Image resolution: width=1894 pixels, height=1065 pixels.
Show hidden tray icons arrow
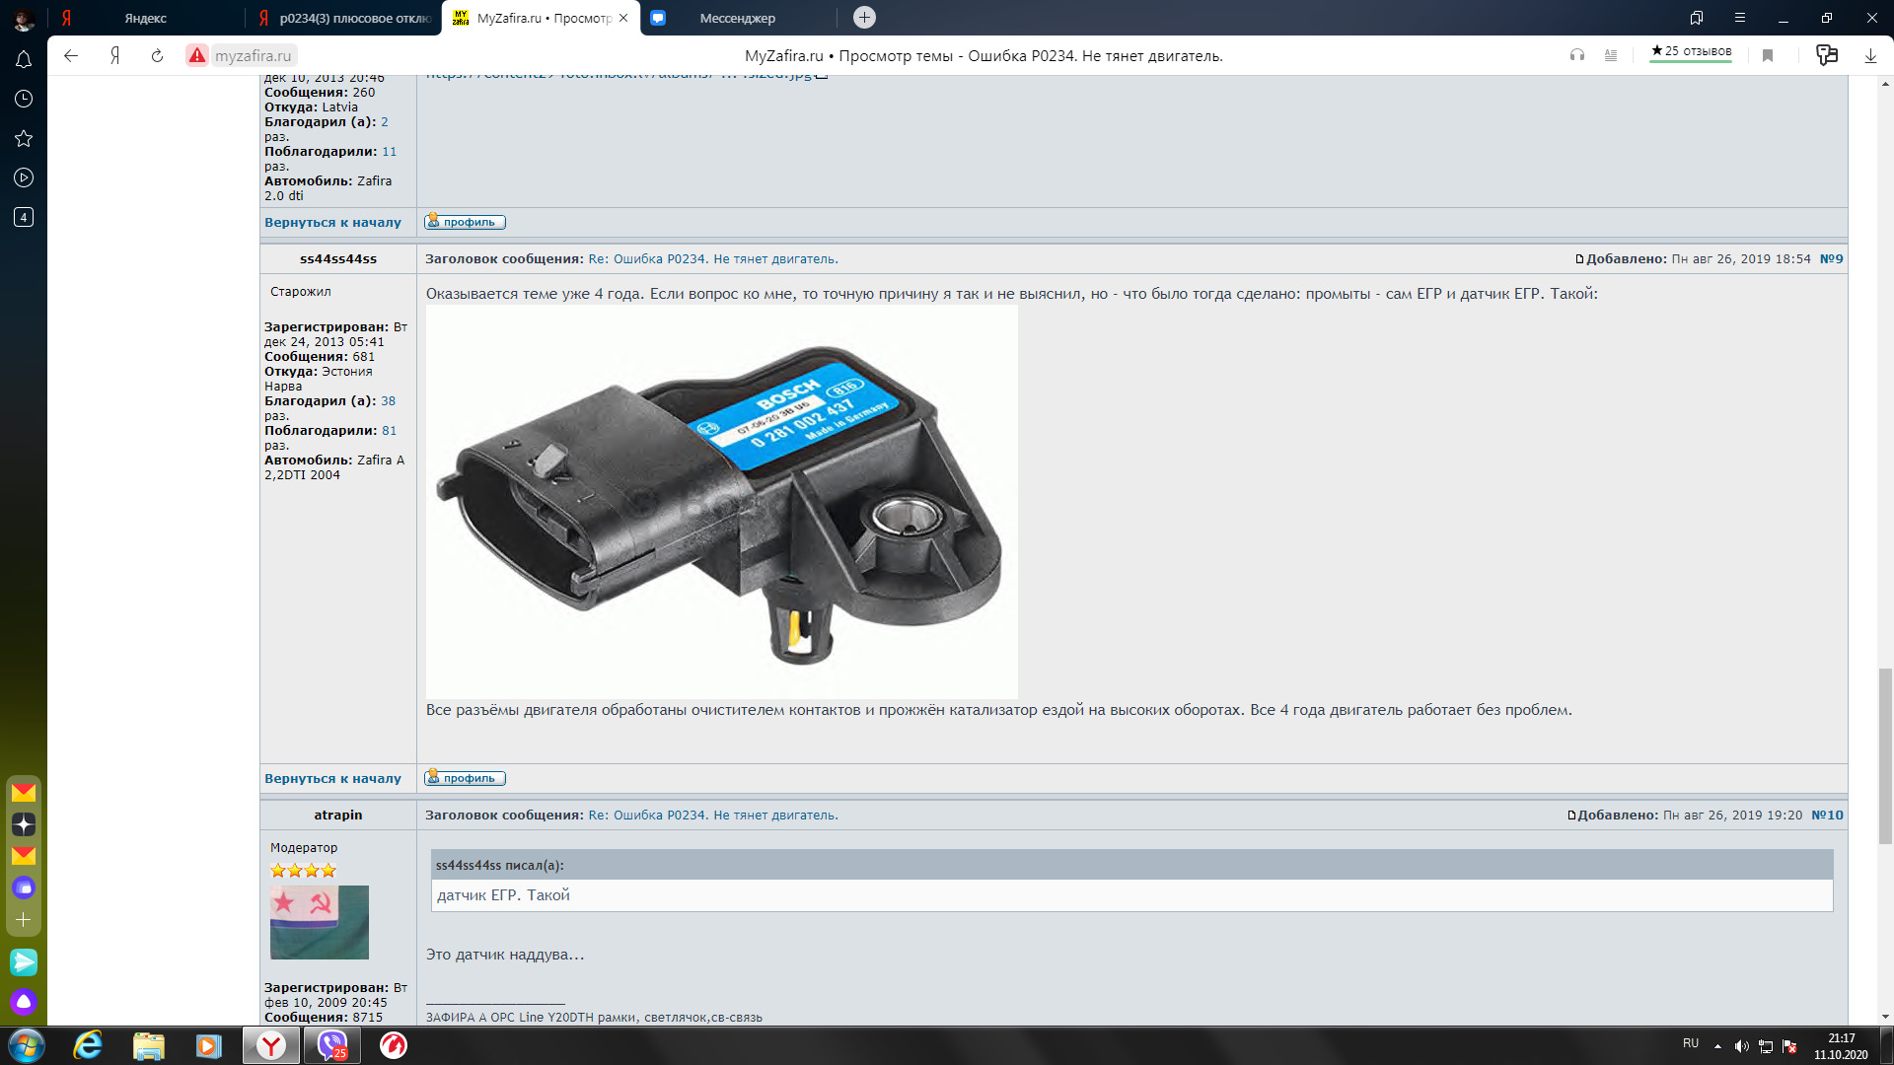tap(1717, 1046)
